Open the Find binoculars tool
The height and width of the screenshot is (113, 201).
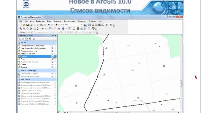pos(78,29)
